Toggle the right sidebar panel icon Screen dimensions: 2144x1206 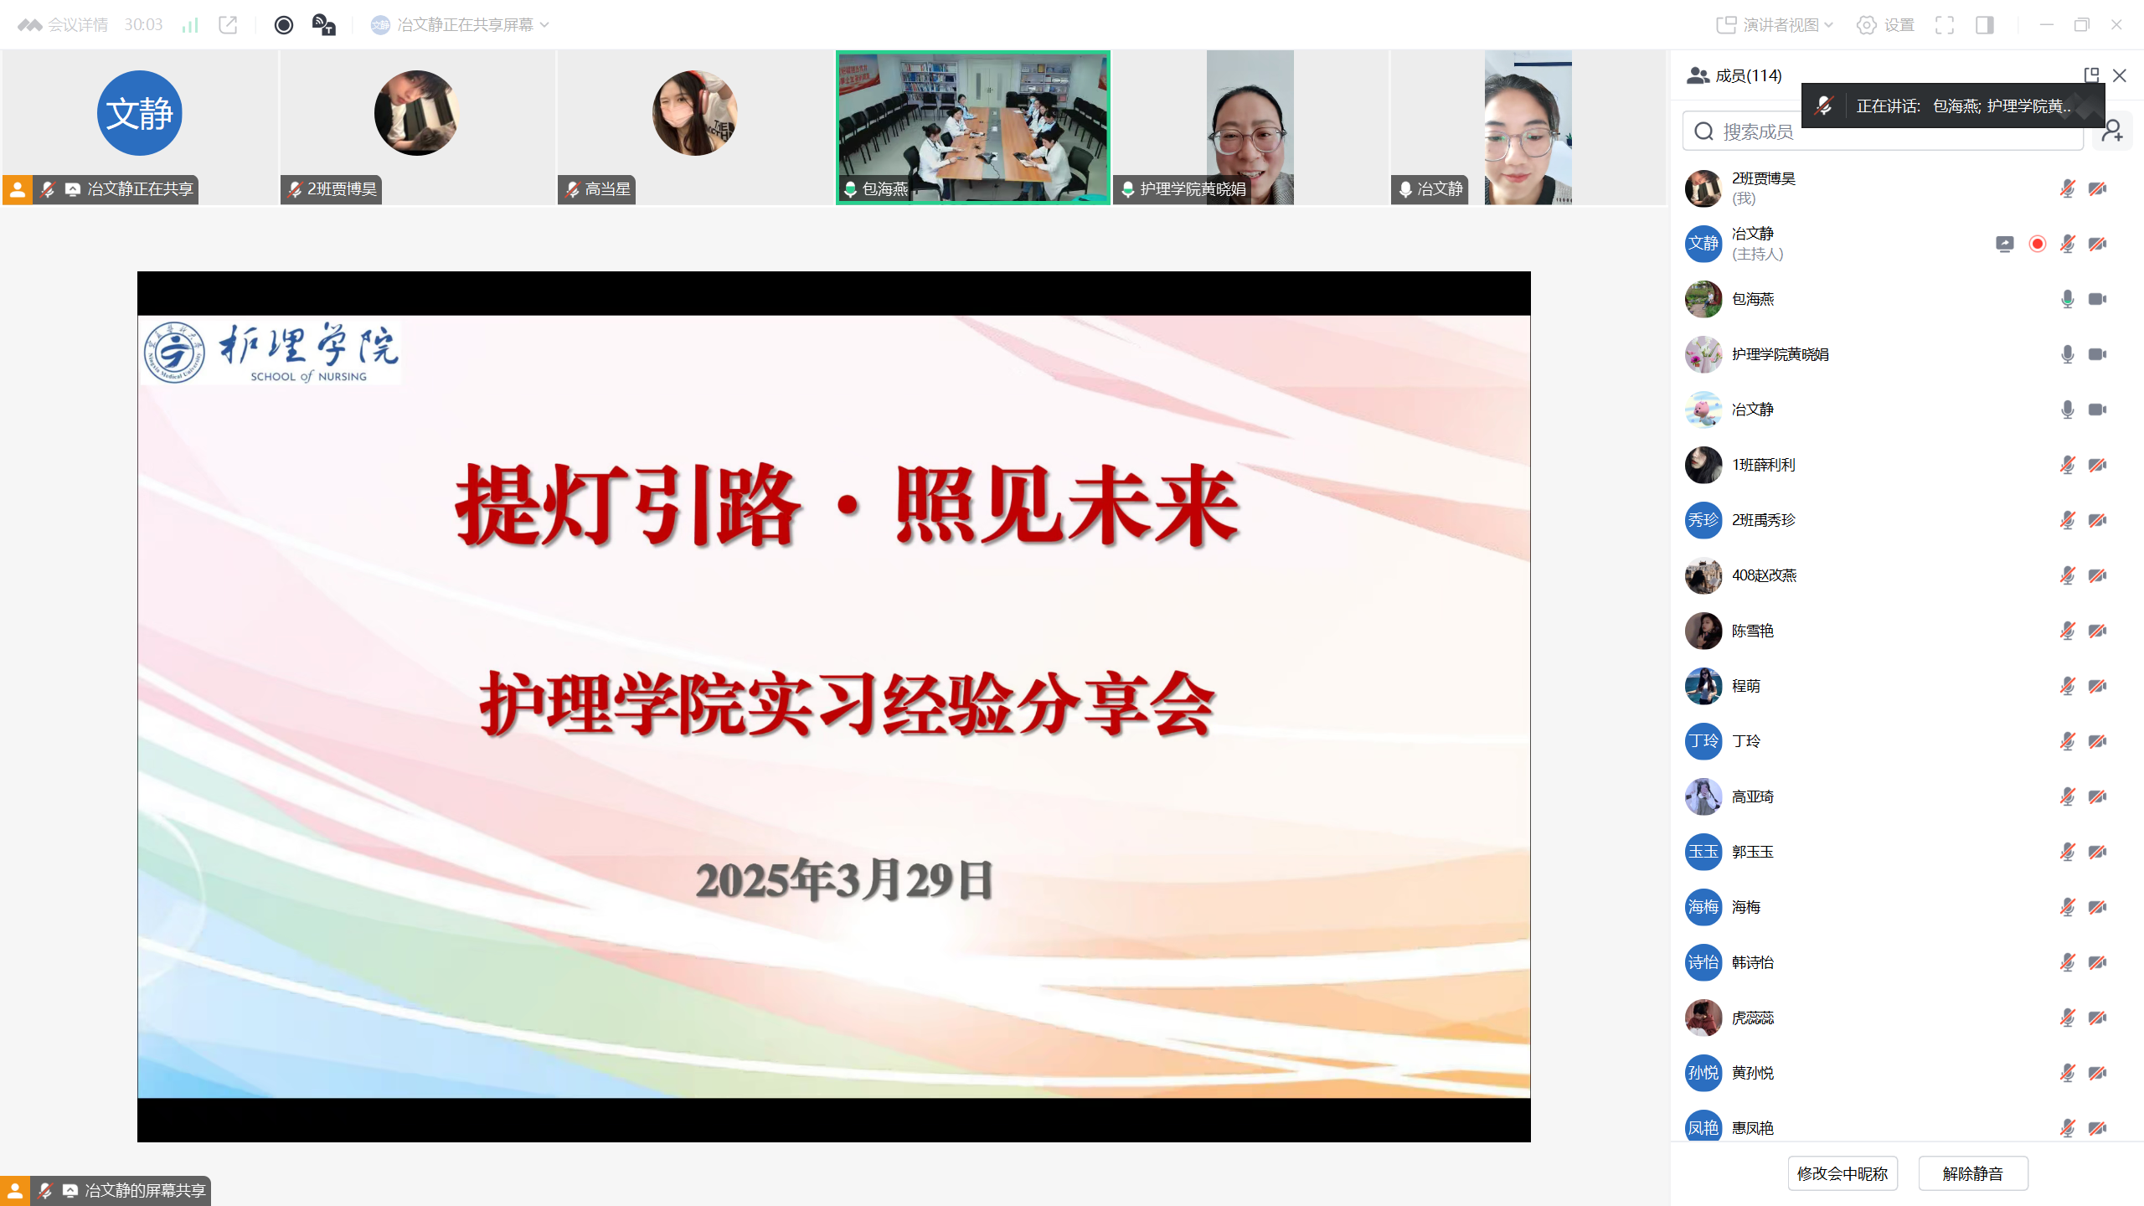(1985, 25)
